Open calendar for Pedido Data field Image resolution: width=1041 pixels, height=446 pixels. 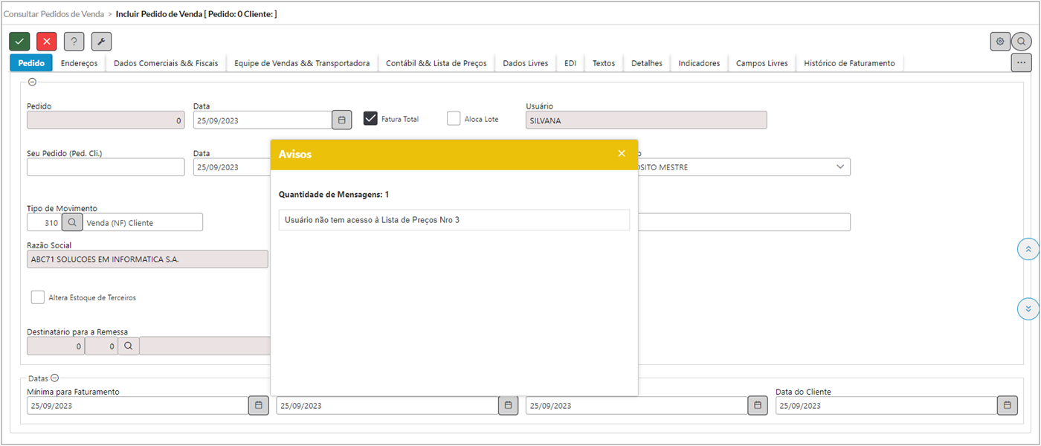(x=341, y=120)
